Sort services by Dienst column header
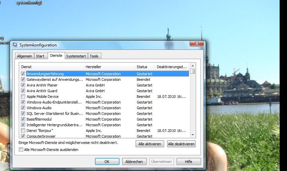Screen dimensions: 287x171 coord(50,67)
